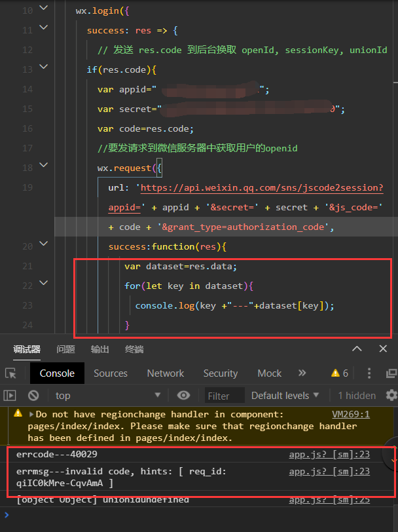Fold code at line 10 wx.login
Image resolution: width=398 pixels, height=532 pixels.
tap(44, 7)
